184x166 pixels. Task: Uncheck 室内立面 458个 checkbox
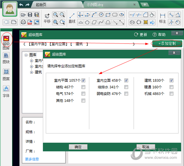tap(126, 81)
